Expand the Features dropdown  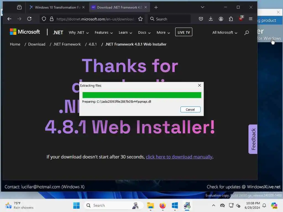click(x=104, y=33)
